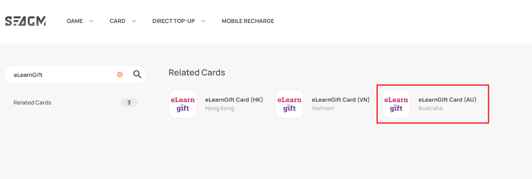Select eLearnGift Card (HK) title link
Viewport: 532px width, 179px height.
tap(234, 100)
